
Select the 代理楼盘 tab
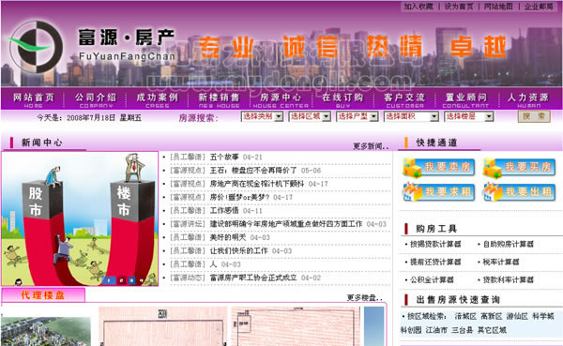tap(43, 295)
